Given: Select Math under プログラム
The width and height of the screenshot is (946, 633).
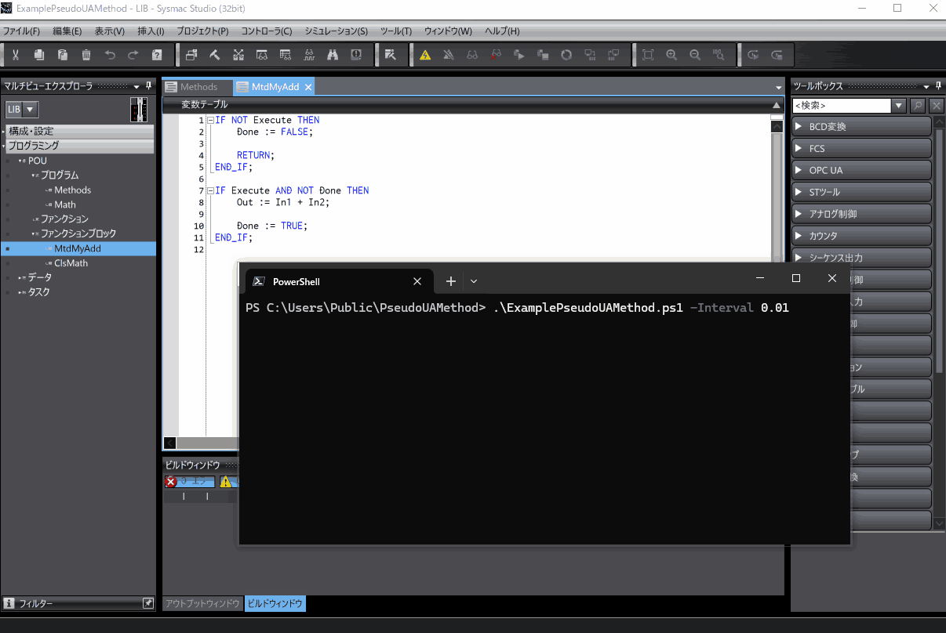Looking at the screenshot, I should click(65, 204).
